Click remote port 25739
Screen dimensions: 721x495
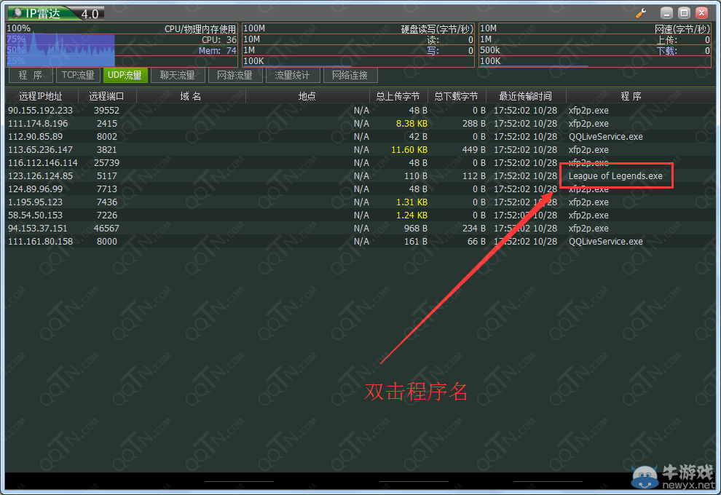point(106,163)
